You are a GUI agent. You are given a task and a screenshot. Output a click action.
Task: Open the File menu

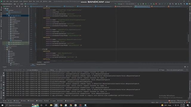4,1
